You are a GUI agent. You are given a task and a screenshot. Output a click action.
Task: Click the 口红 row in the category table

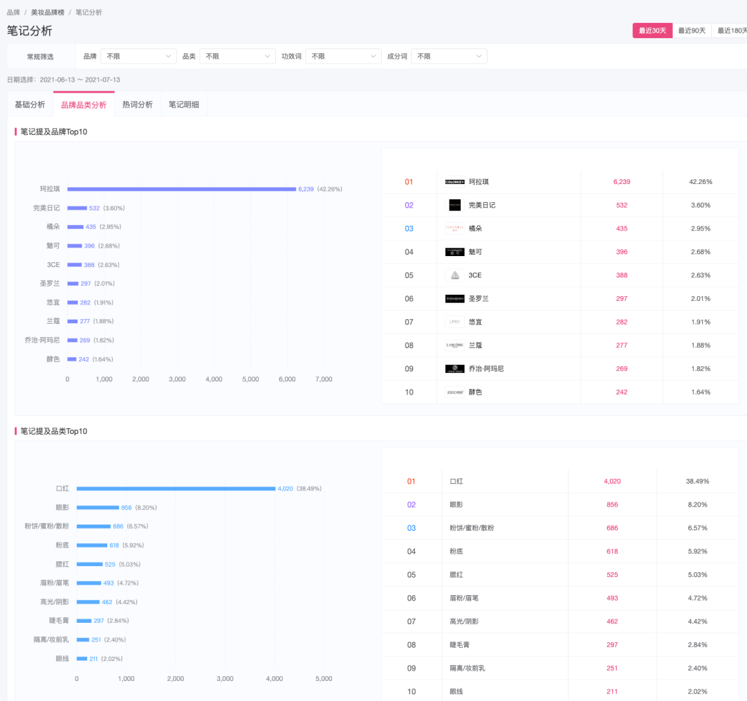560,482
